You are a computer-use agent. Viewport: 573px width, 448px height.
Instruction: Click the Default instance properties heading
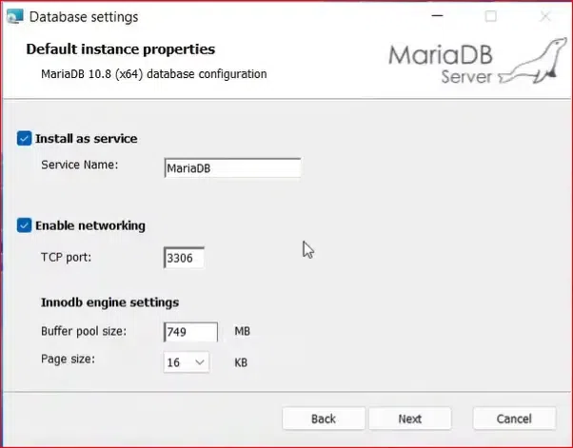[121, 49]
